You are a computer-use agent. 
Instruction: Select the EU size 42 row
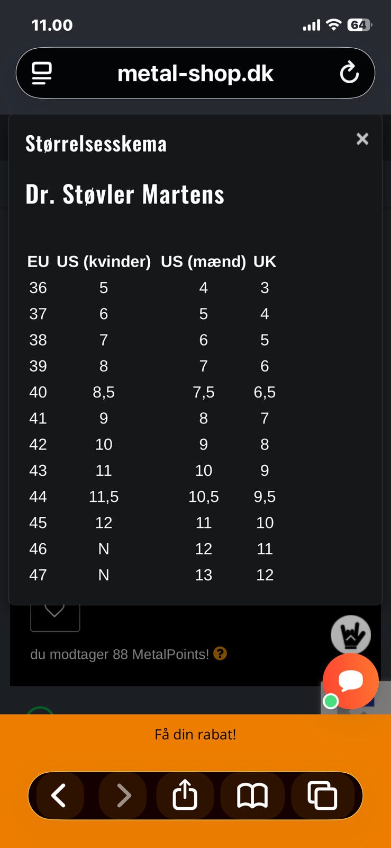(38, 444)
